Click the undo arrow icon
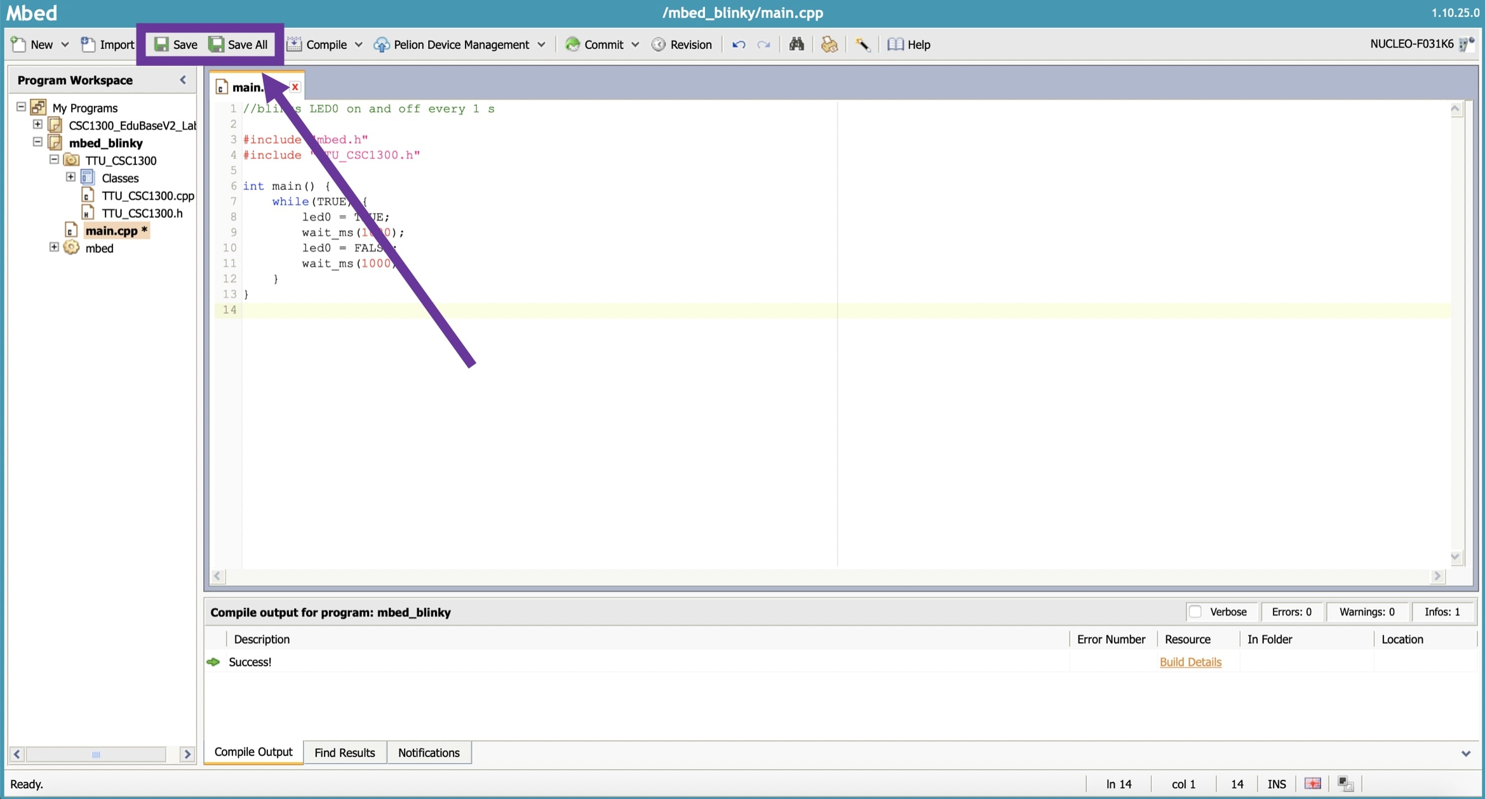The width and height of the screenshot is (1485, 799). pos(738,44)
